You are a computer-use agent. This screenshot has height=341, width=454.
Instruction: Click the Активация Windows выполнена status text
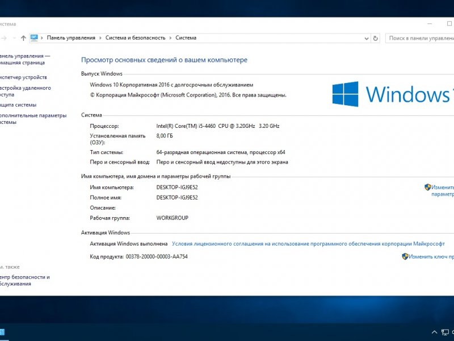pos(129,244)
